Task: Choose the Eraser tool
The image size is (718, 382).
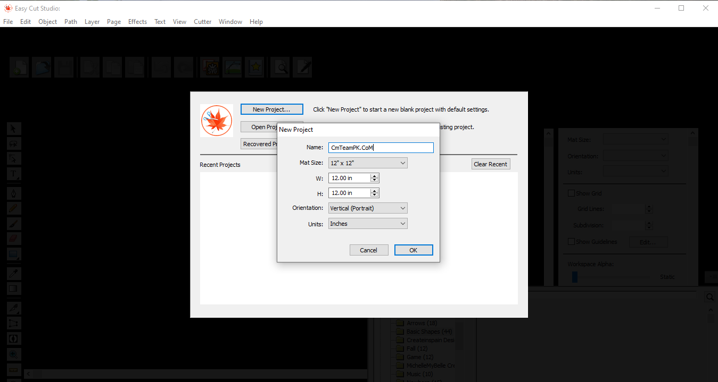Action: (14, 239)
